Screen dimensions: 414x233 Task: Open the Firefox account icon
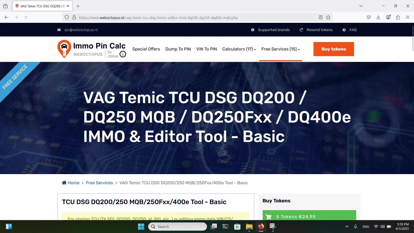tap(388, 17)
